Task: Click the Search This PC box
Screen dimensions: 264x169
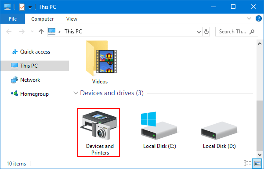Action: coord(237,32)
